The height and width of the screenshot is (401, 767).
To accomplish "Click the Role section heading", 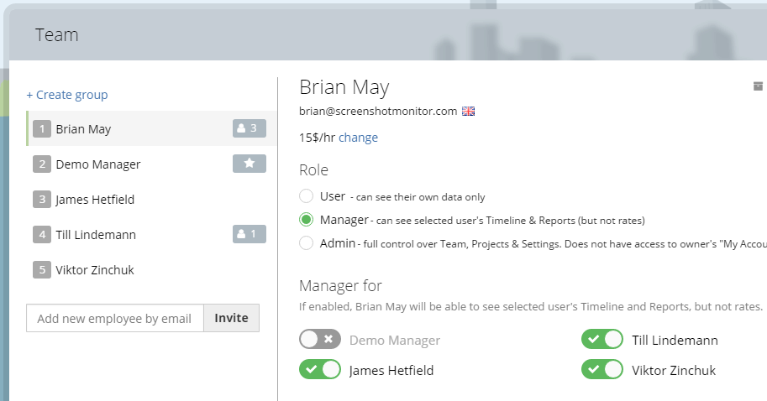I will click(x=313, y=170).
